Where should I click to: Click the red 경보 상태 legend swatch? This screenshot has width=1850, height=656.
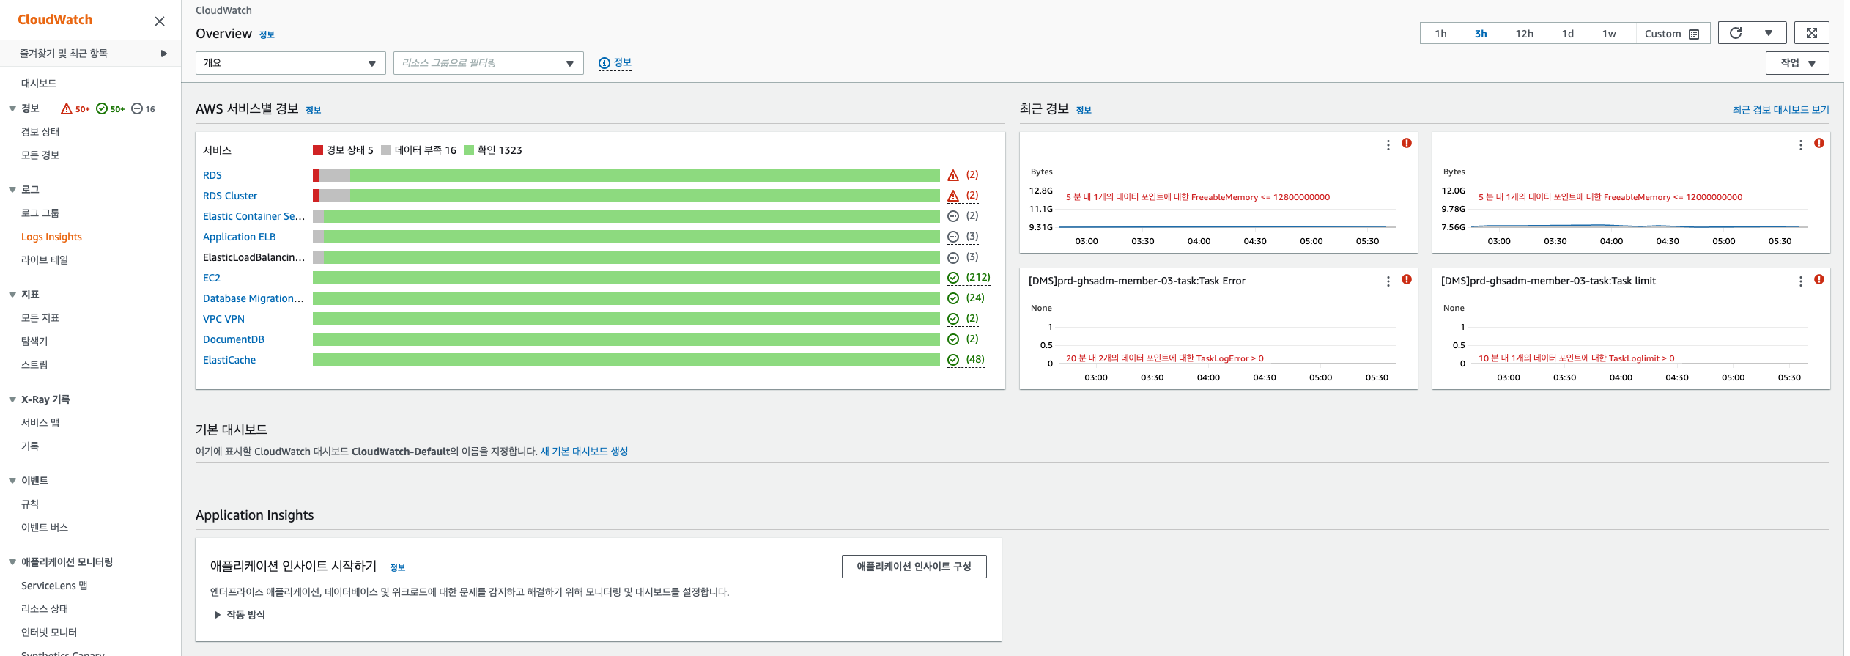[x=318, y=150]
